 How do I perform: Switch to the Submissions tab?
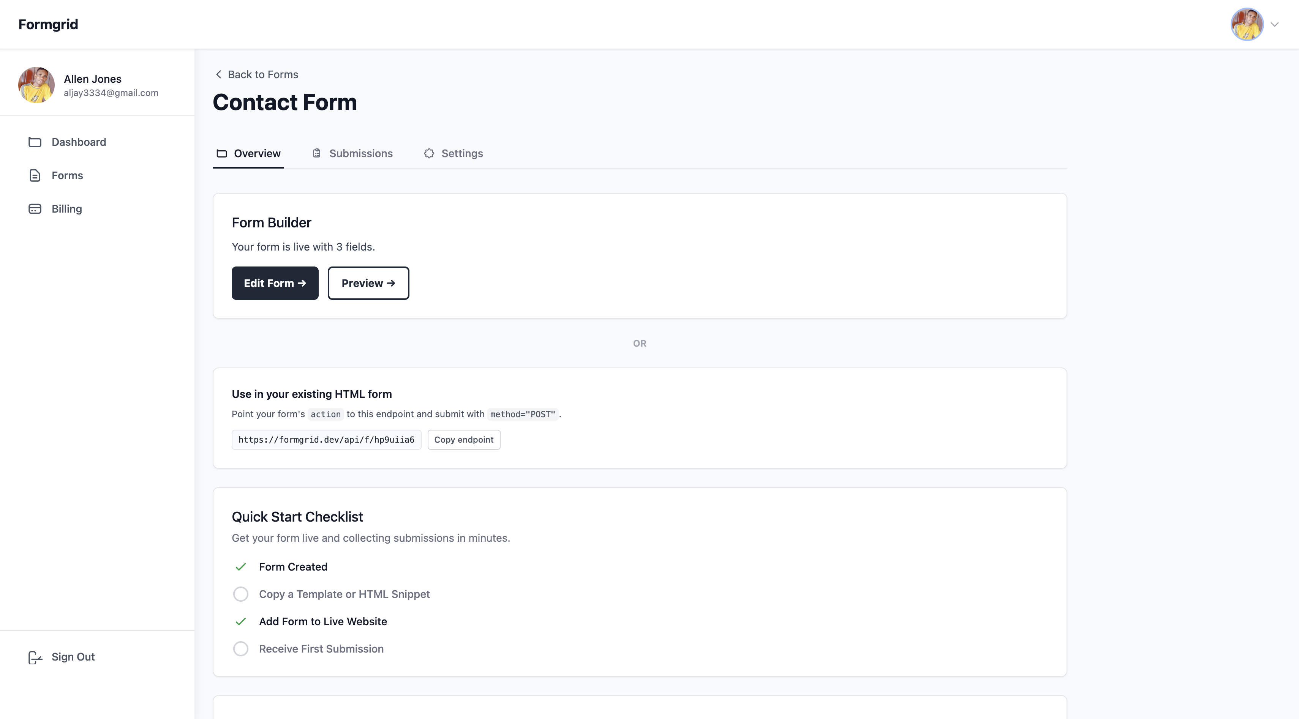360,153
